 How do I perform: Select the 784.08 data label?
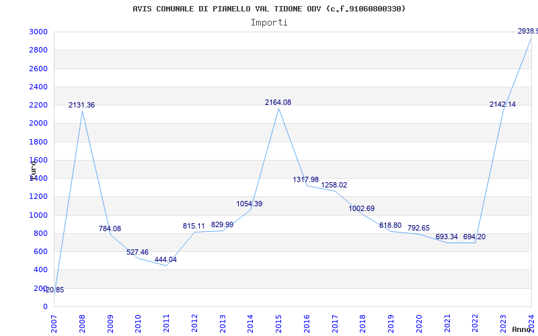coord(110,228)
